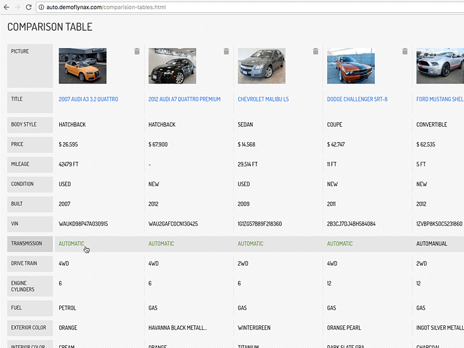Screen dimensions: 464x348
Task: Open the orange Audi A3 photo
Action: 82,66
